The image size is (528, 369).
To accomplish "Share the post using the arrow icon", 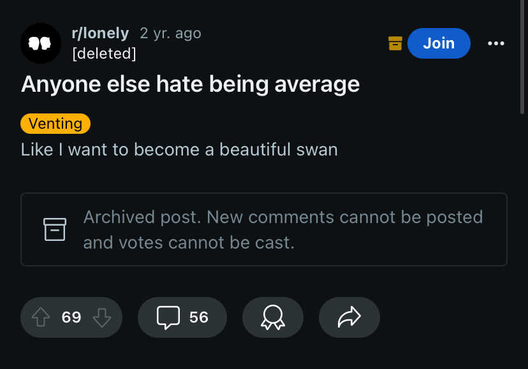I will (349, 317).
